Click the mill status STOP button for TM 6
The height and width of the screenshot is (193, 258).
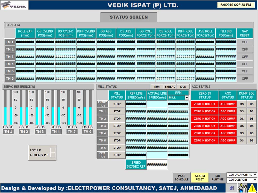tap(117, 148)
